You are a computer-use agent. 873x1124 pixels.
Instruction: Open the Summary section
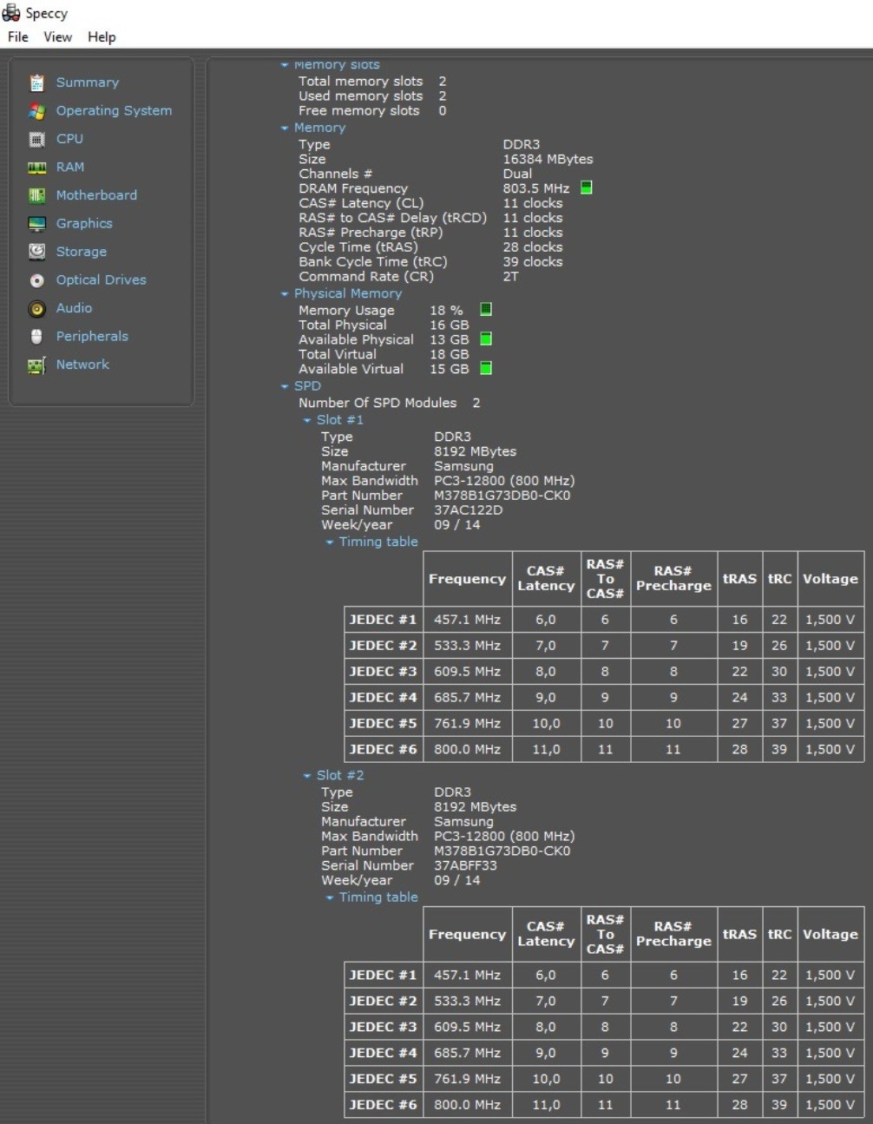tap(88, 82)
